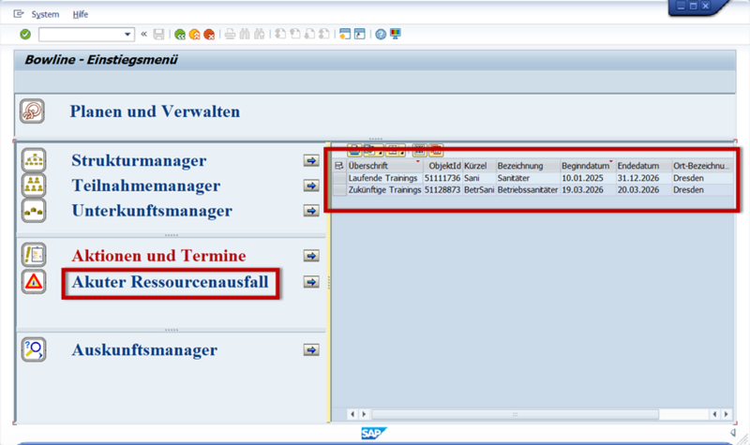The width and height of the screenshot is (750, 445).
Task: Open Help via the blue question mark icon
Action: [x=381, y=35]
